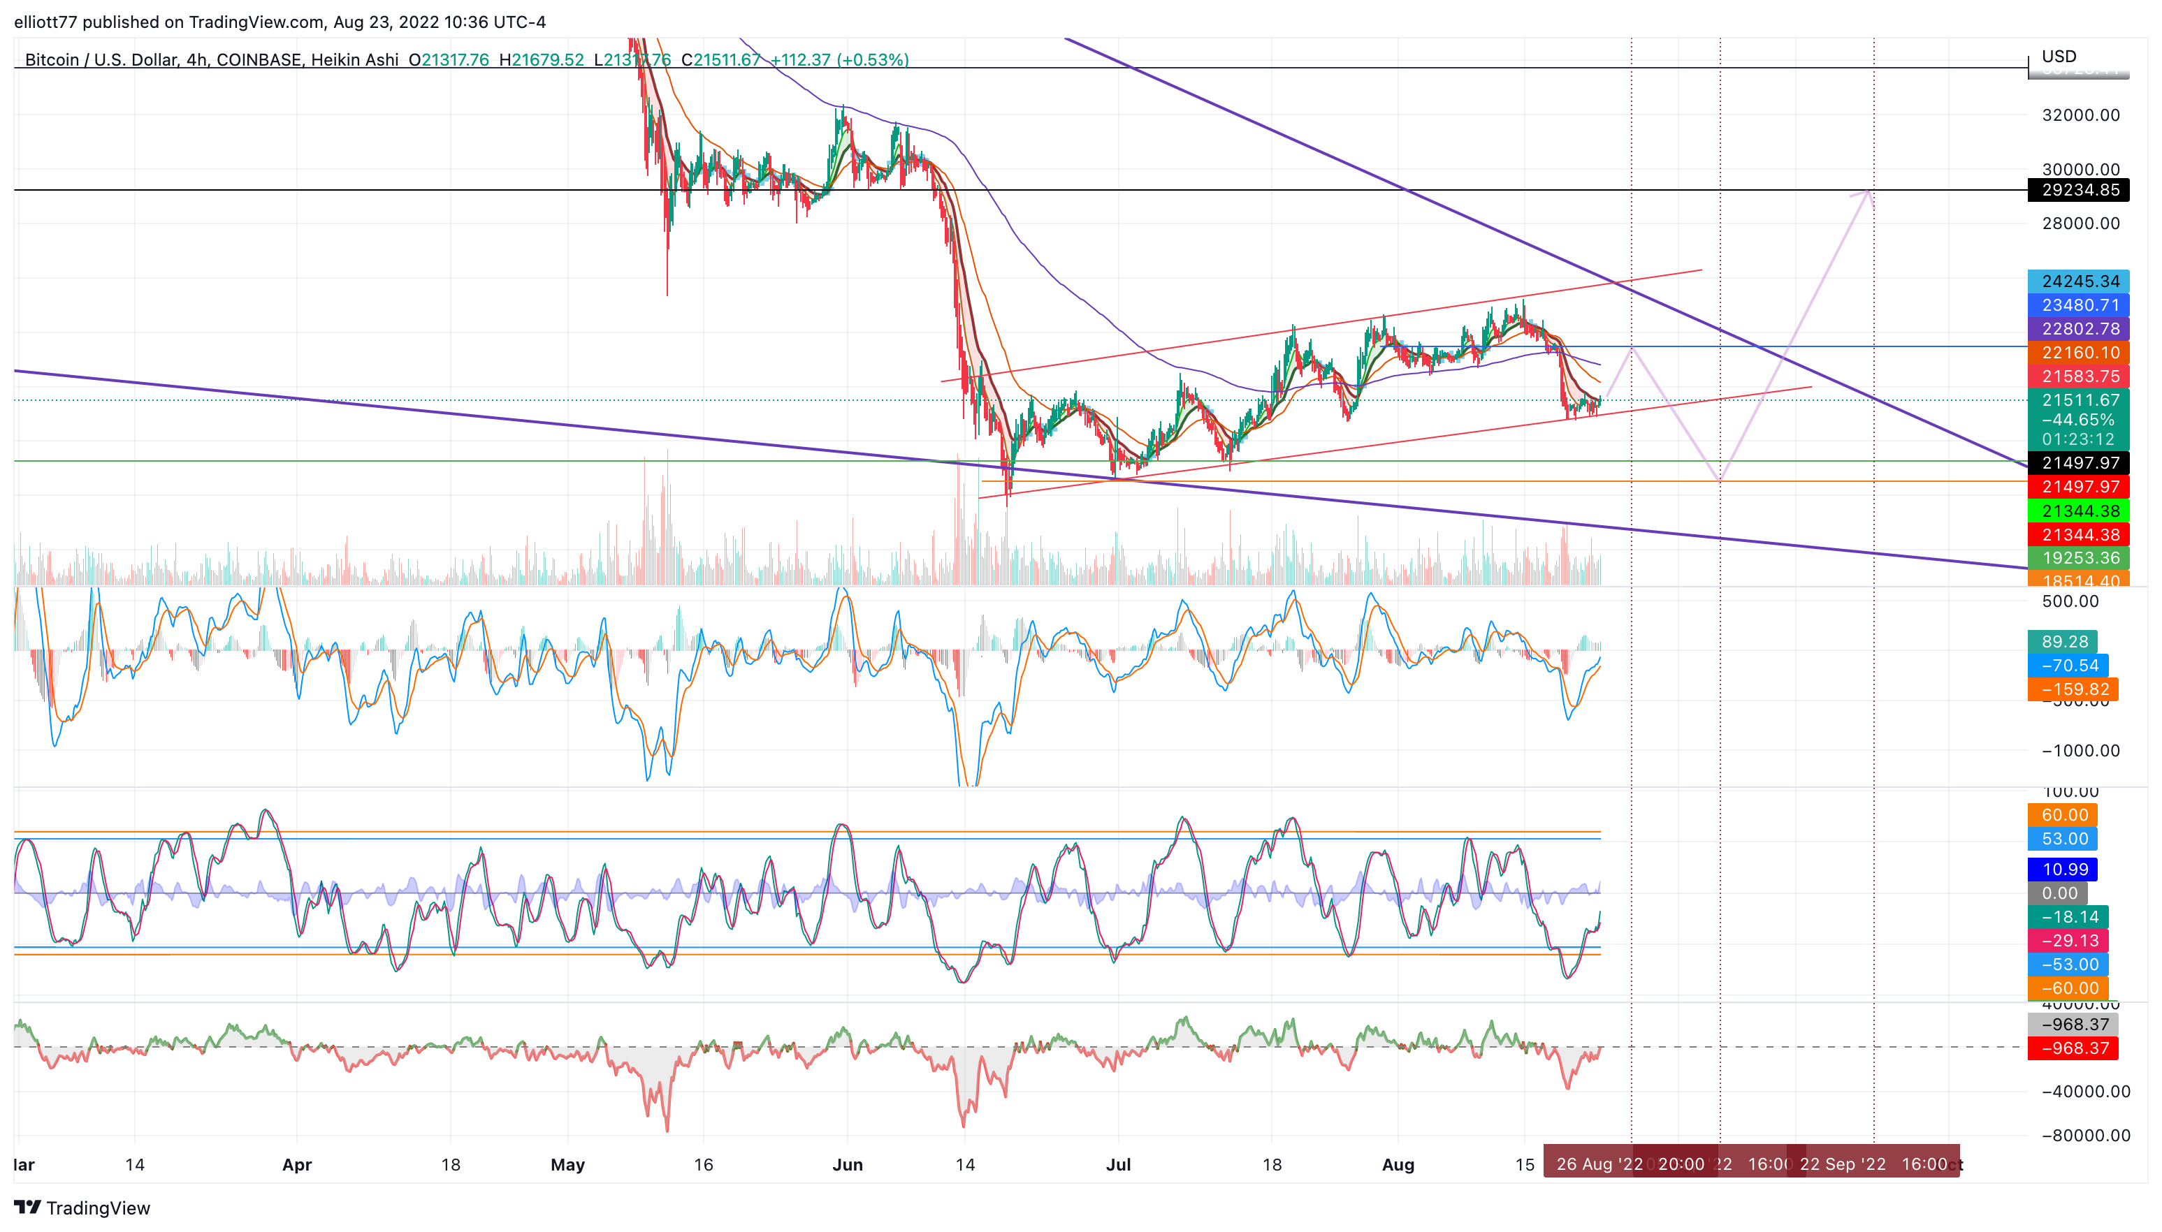Select the red 21344.38 price label
Screen dimensions: 2162x1232
tap(2078, 535)
